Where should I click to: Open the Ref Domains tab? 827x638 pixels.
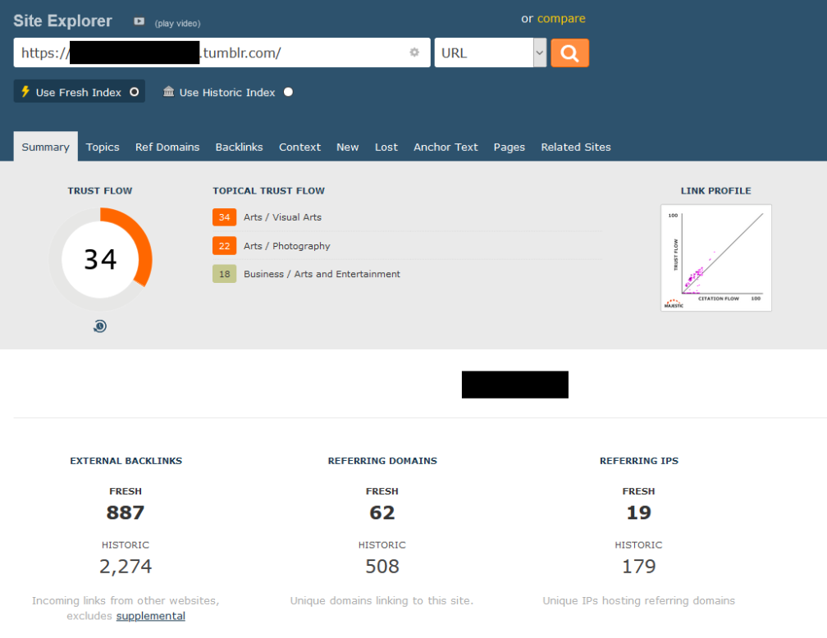coord(167,147)
